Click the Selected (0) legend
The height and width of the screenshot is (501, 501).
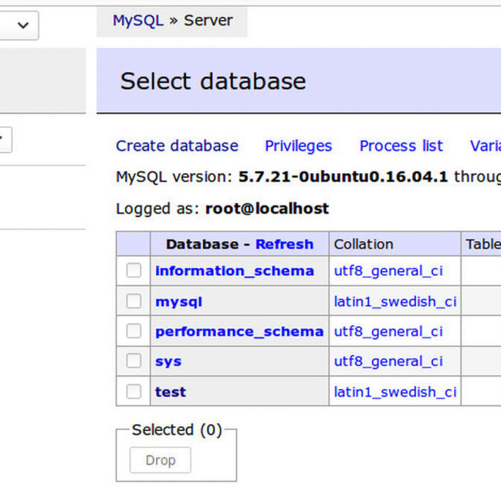[177, 430]
